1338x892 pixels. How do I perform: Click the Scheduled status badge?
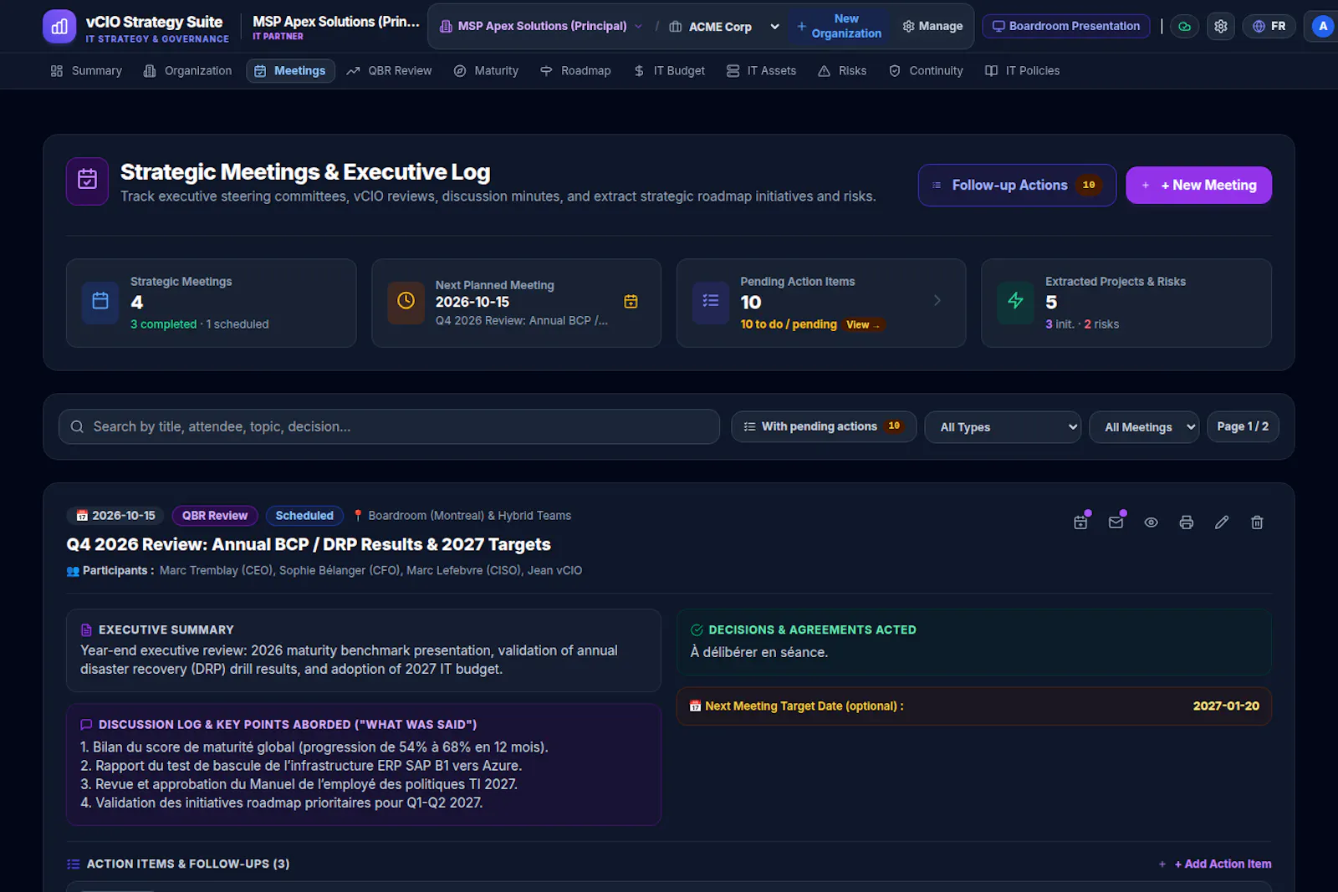304,516
